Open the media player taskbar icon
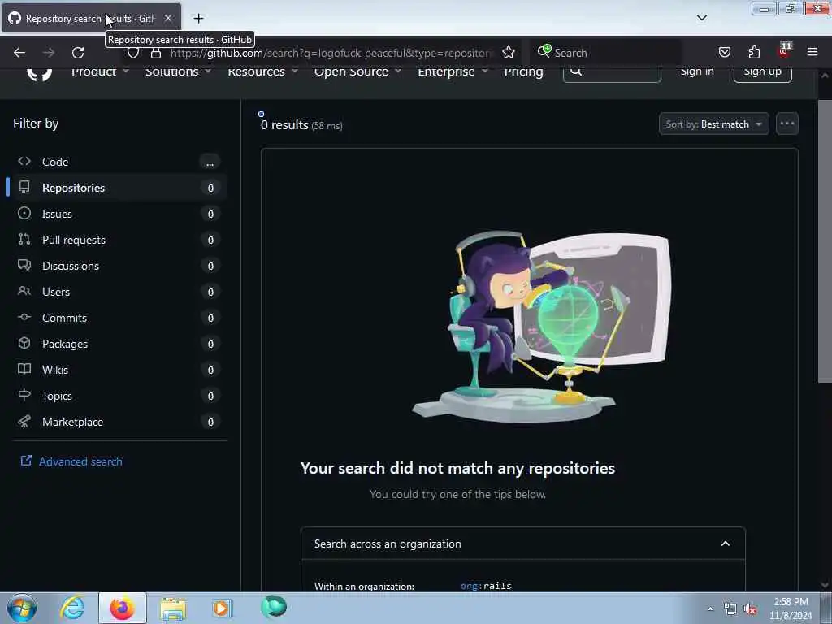The width and height of the screenshot is (832, 624). 223,608
